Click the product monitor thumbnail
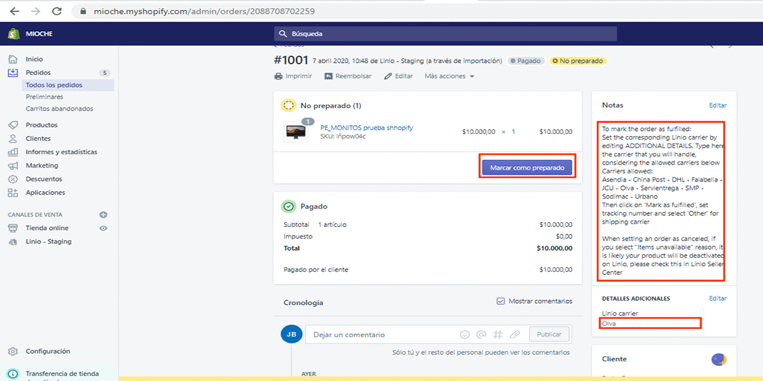Screen dimensions: 763x381 (x=295, y=132)
